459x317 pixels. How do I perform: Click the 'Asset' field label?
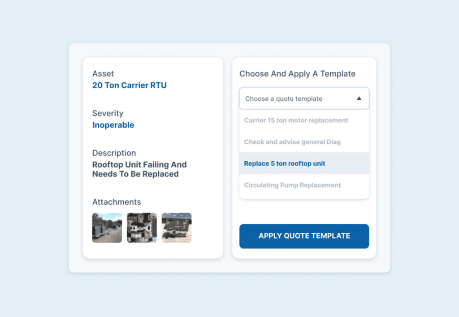[x=103, y=73]
